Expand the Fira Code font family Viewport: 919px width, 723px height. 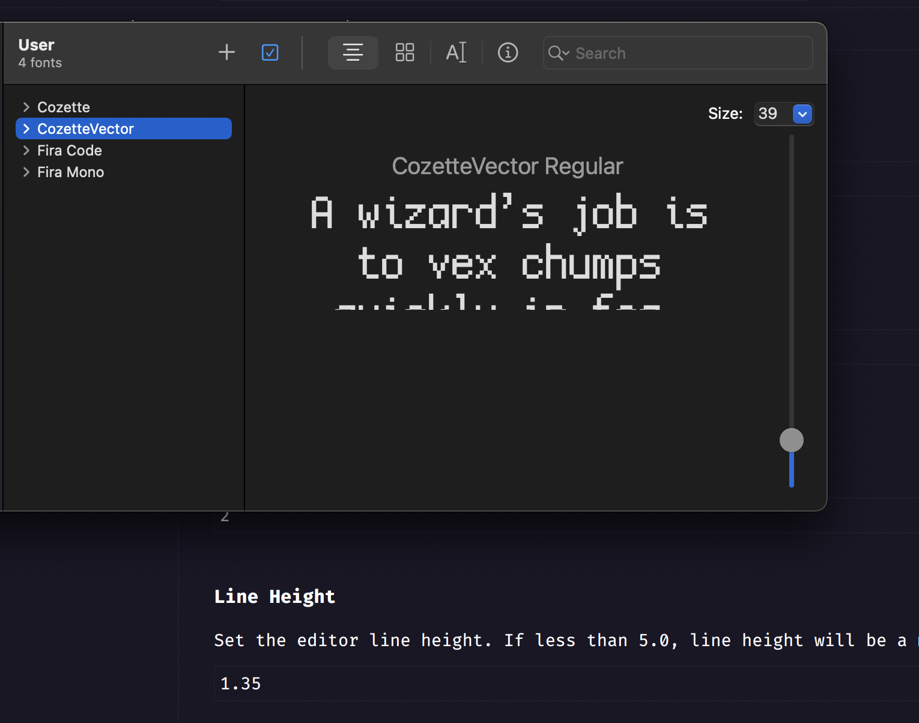26,150
